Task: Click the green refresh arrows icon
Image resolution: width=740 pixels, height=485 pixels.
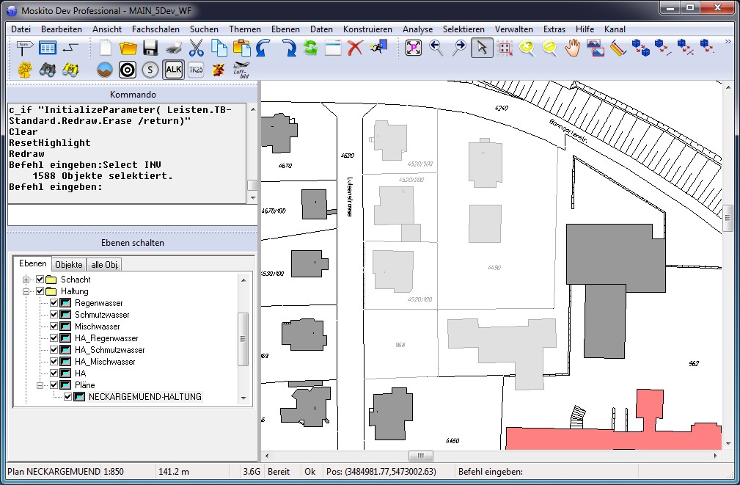Action: click(x=310, y=48)
